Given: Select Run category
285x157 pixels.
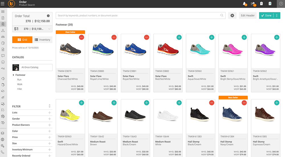Looking at the screenshot, I should [19, 80].
